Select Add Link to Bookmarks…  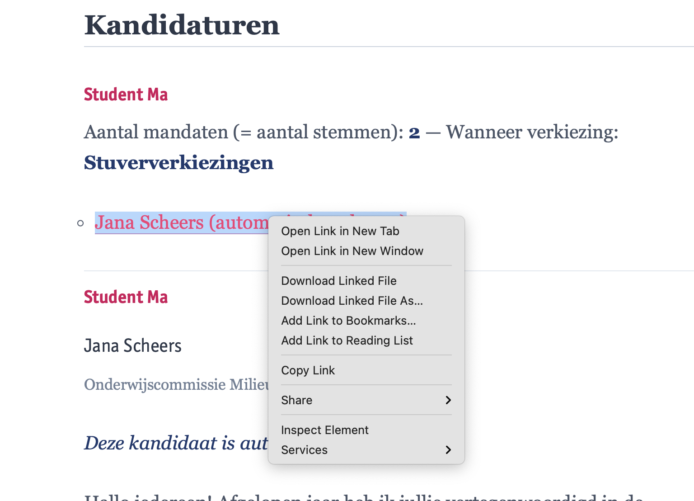[348, 321]
